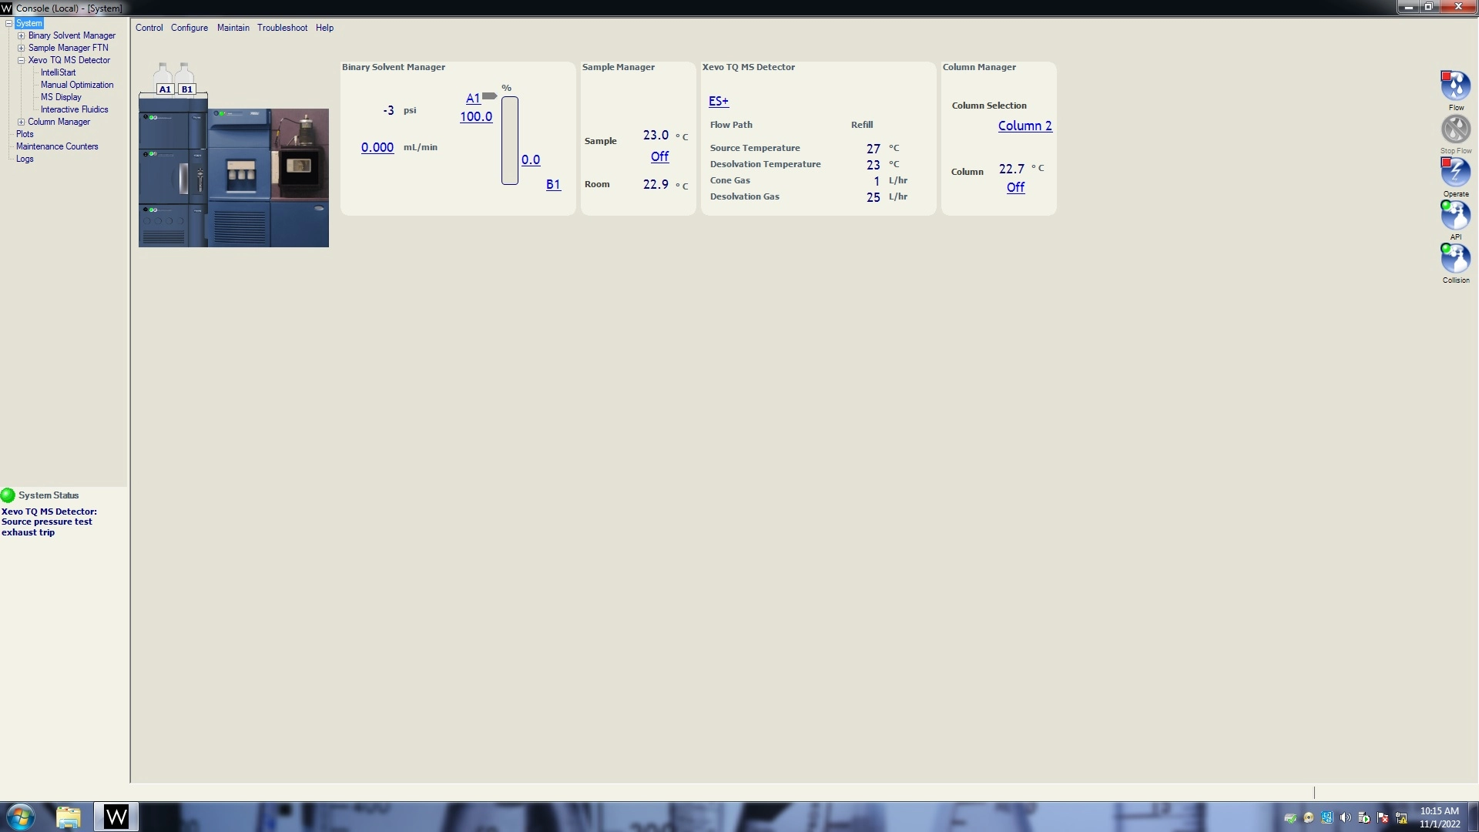Click the Stop Flow icon
This screenshot has height=832, width=1479.
coord(1455,129)
